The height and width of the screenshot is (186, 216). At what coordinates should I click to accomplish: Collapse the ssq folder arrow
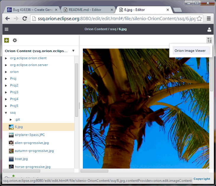6,113
